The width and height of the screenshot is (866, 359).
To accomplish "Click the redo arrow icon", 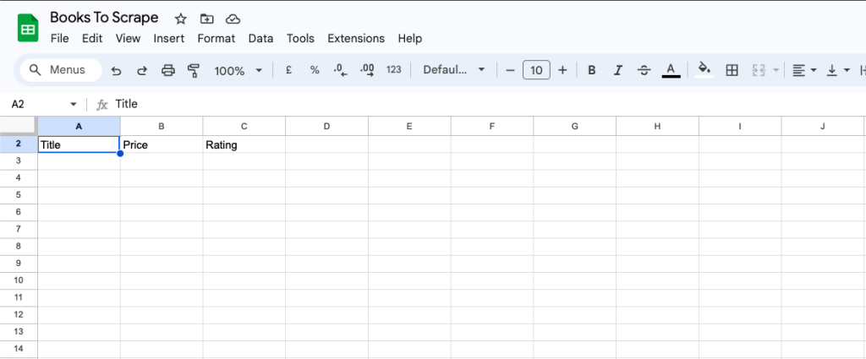I will 142,70.
